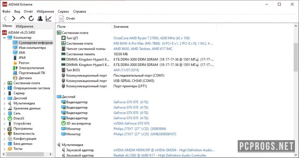Select the Порт принтера (LPT1) value
Viewport: 299px width, 158px height.
pyautogui.click(x=130, y=86)
